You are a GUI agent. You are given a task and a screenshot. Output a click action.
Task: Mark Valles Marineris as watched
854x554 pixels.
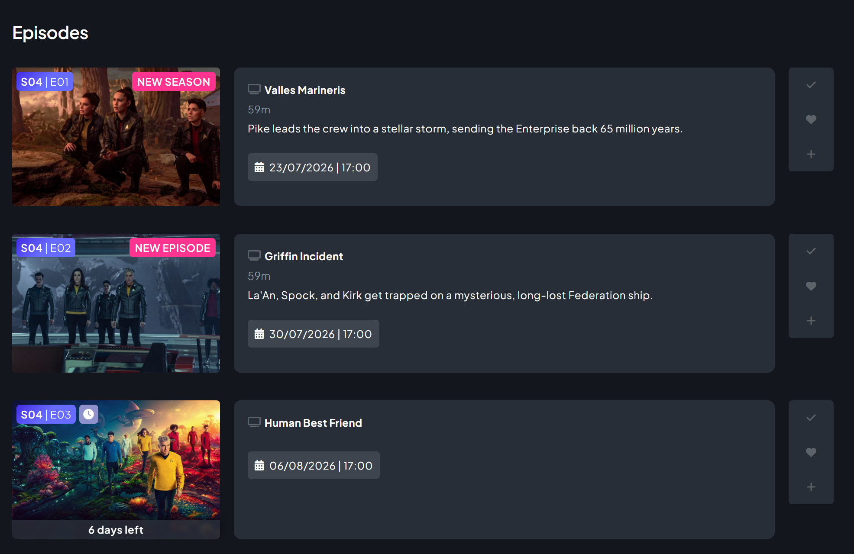[811, 85]
